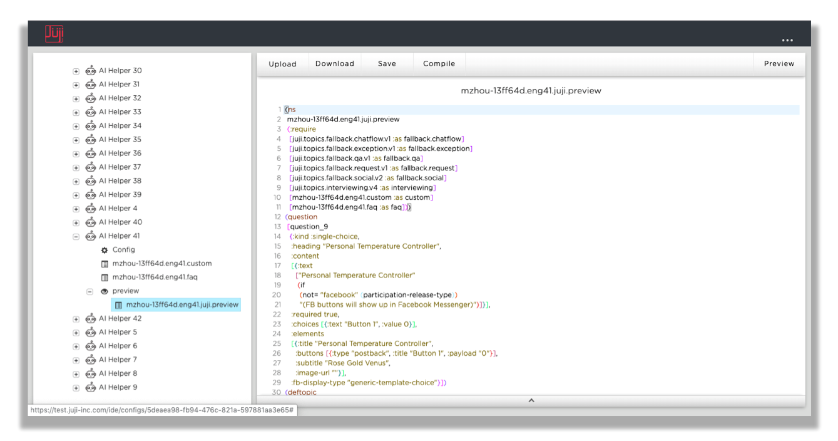
Task: Open the three-dots more menu
Action: click(787, 40)
